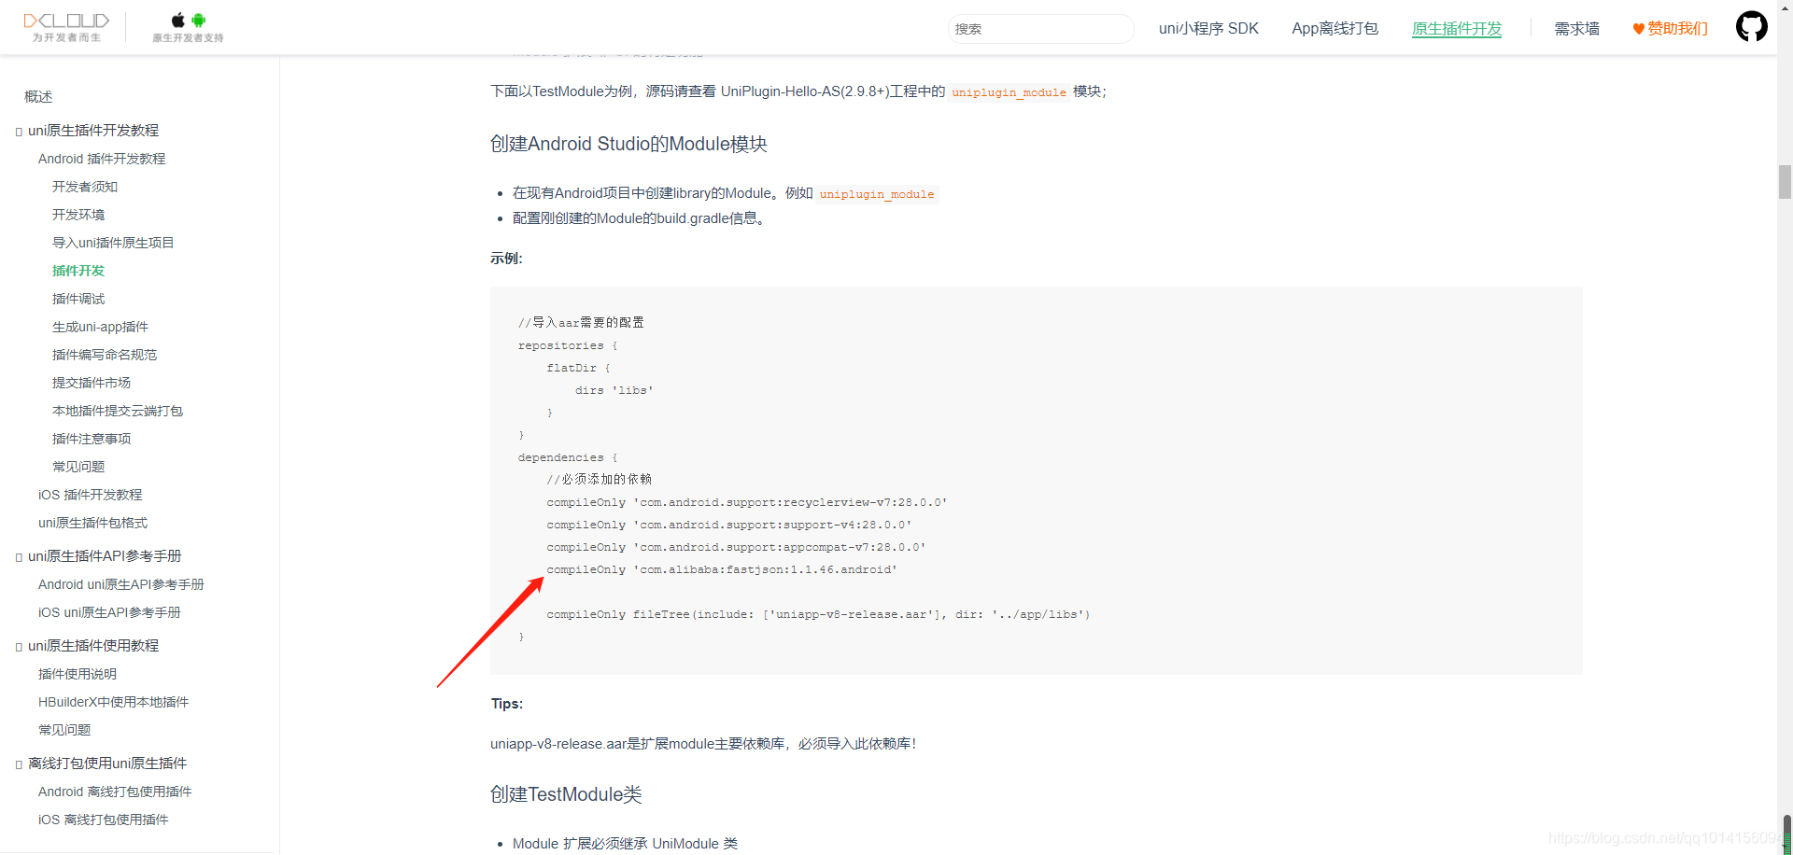Click the Apple and Android native developer support icon
Viewport: 1793px width, 855px height.
coord(188,27)
